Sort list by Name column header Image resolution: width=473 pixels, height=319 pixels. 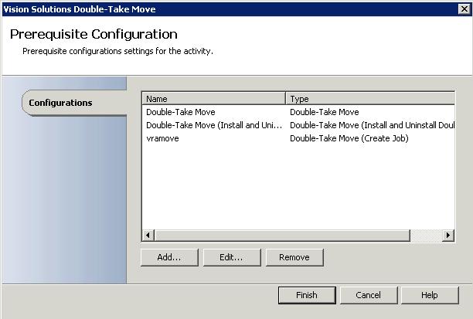(213, 99)
